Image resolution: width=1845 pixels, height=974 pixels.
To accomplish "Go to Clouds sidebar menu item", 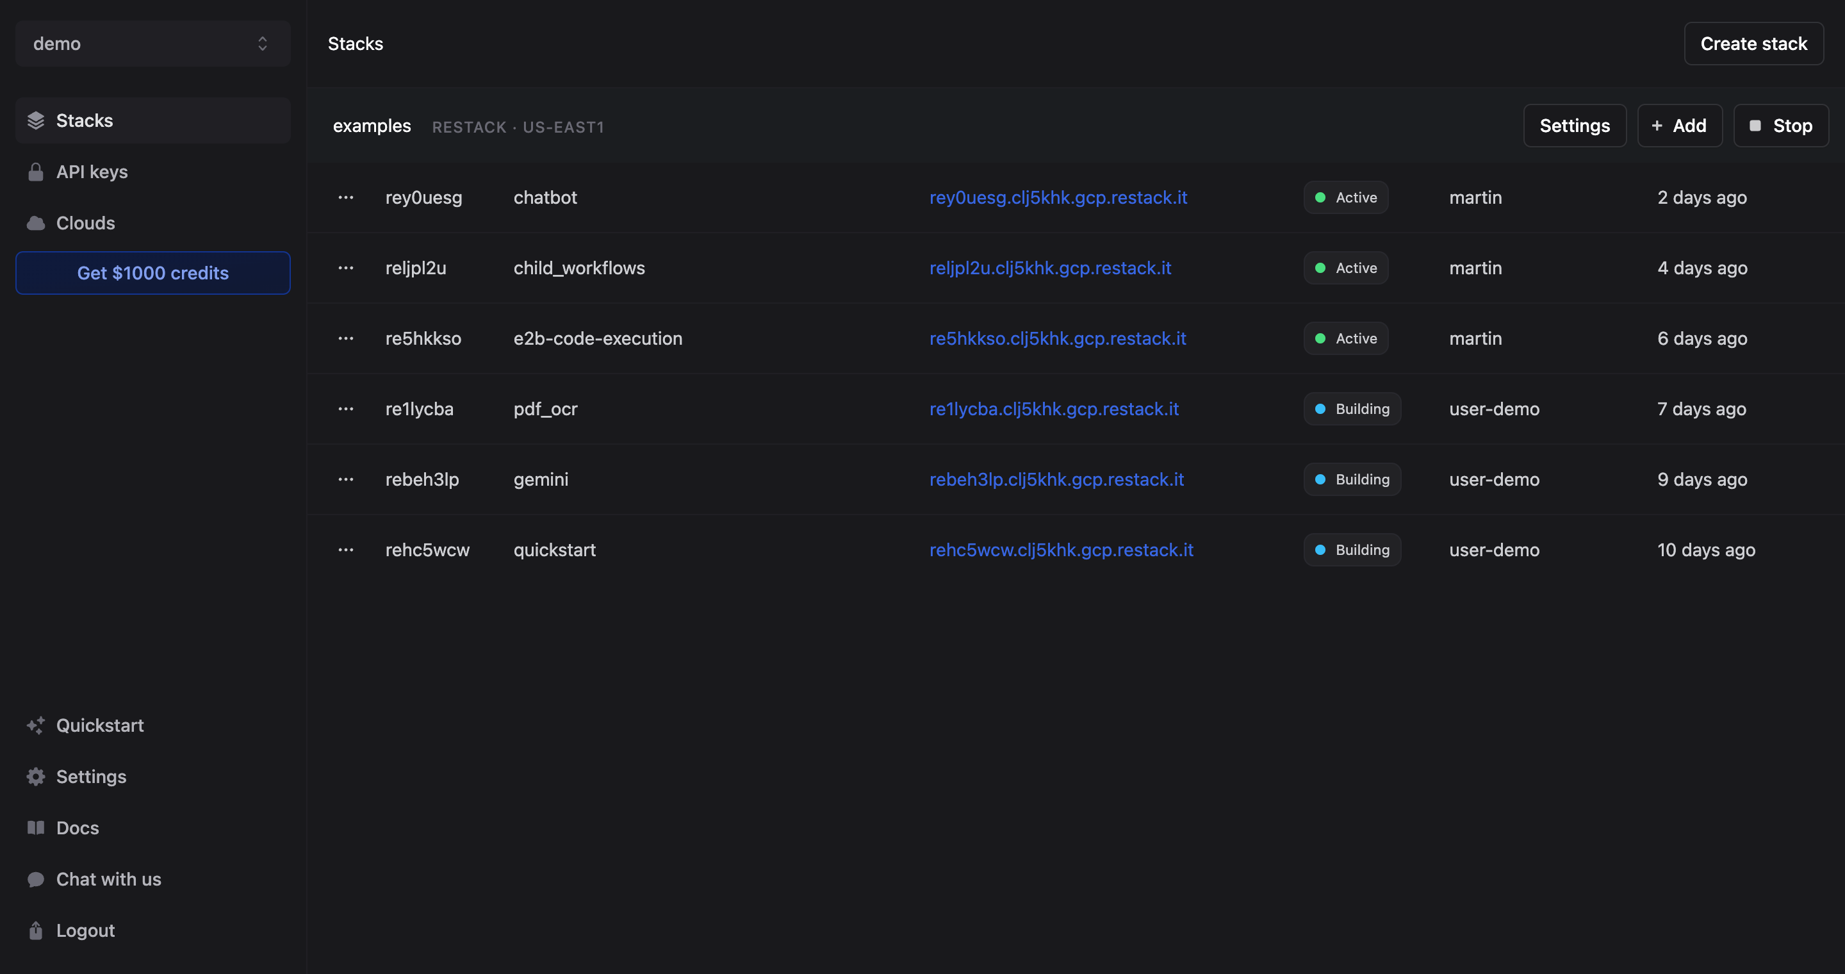I will [x=85, y=224].
